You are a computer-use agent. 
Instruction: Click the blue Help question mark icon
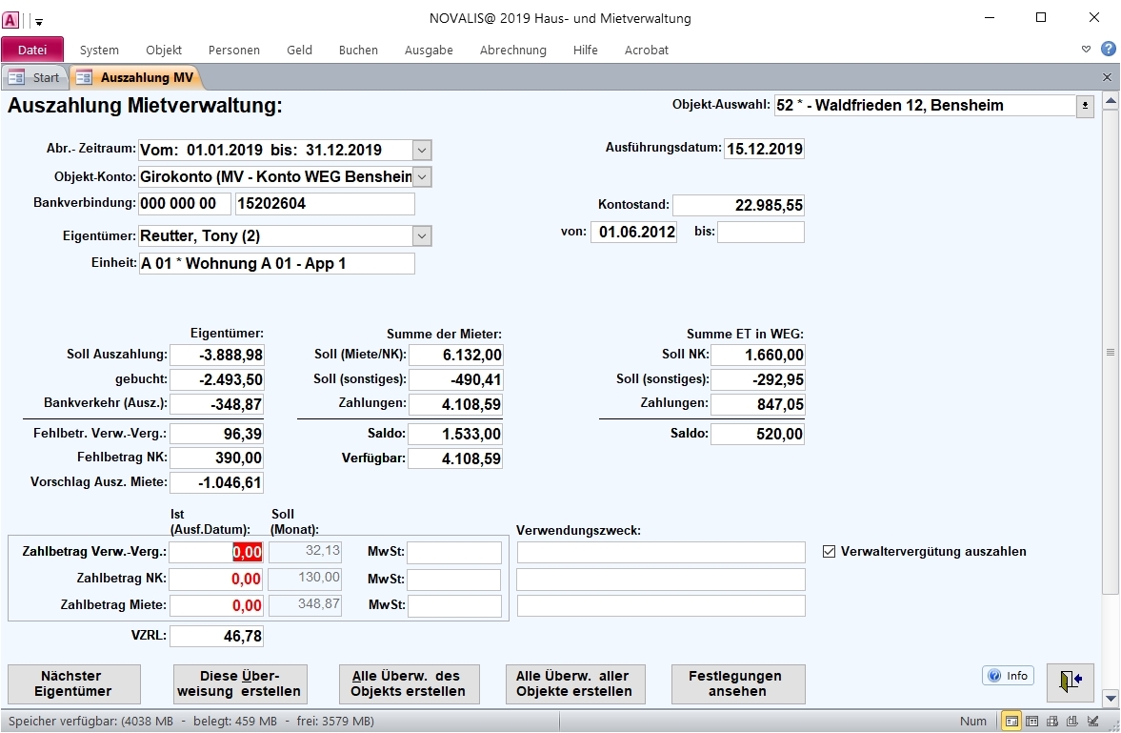click(1108, 49)
